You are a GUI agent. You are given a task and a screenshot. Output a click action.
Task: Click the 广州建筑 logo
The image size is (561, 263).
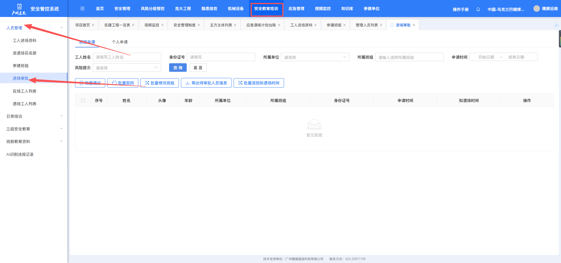click(x=19, y=9)
